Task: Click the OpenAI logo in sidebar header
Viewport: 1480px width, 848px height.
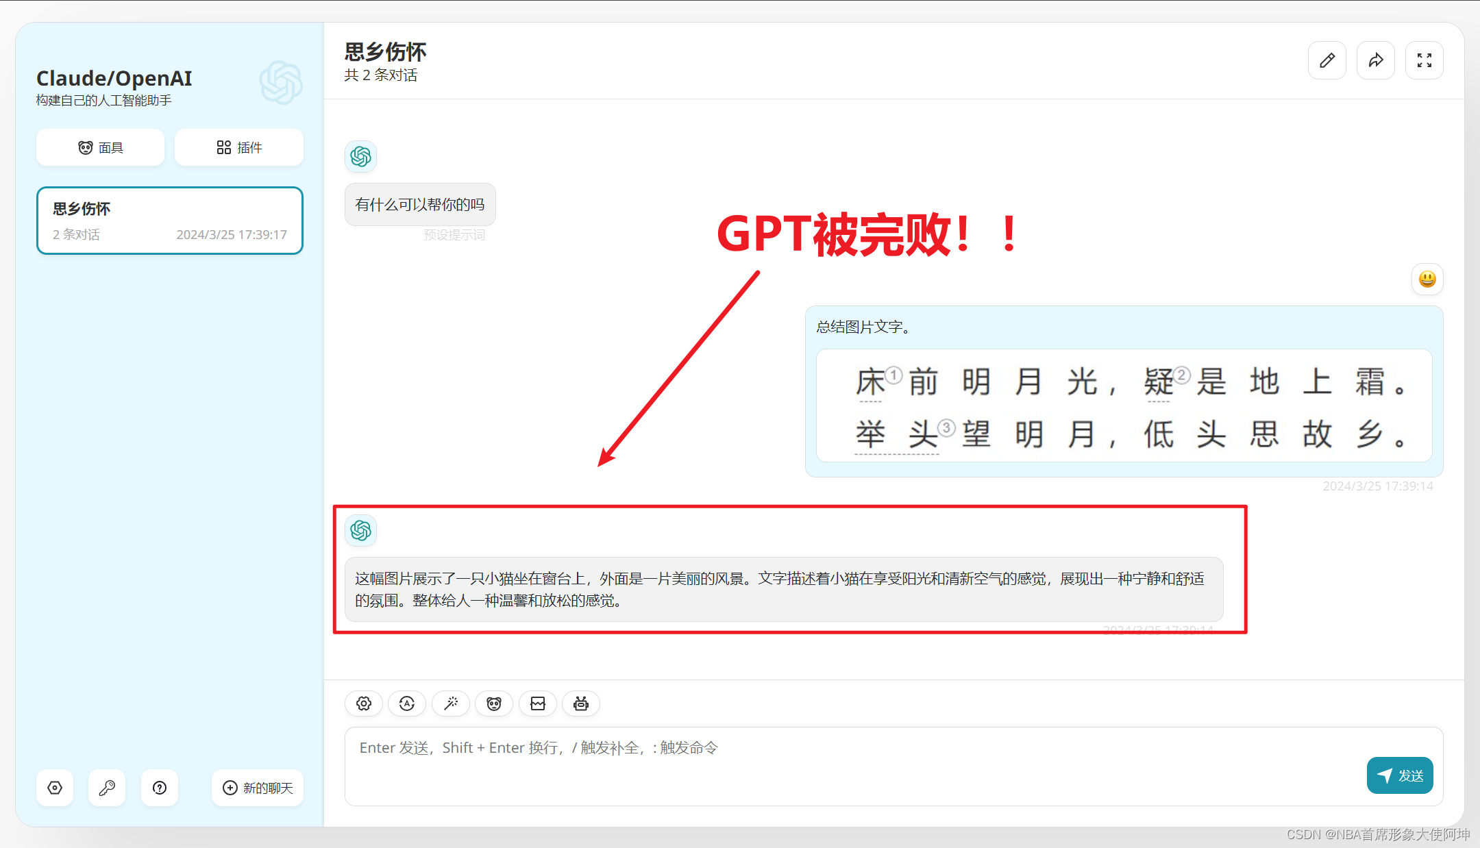Action: click(x=281, y=83)
